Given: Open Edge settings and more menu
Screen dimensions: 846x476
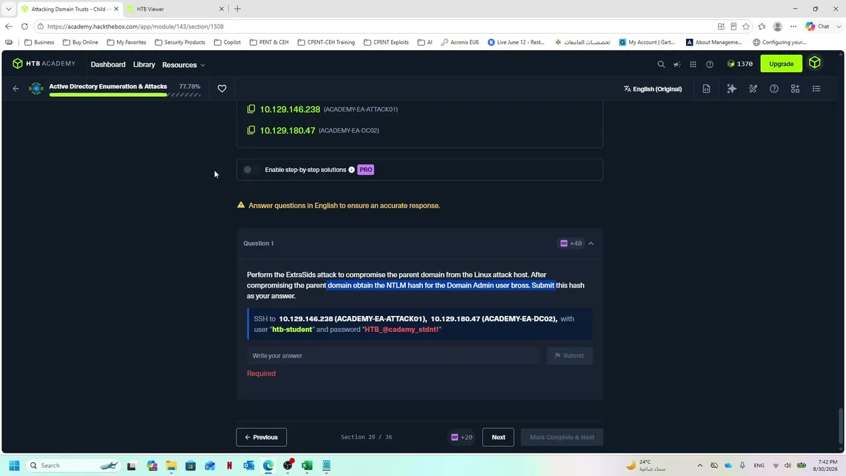Looking at the screenshot, I should pos(794,26).
